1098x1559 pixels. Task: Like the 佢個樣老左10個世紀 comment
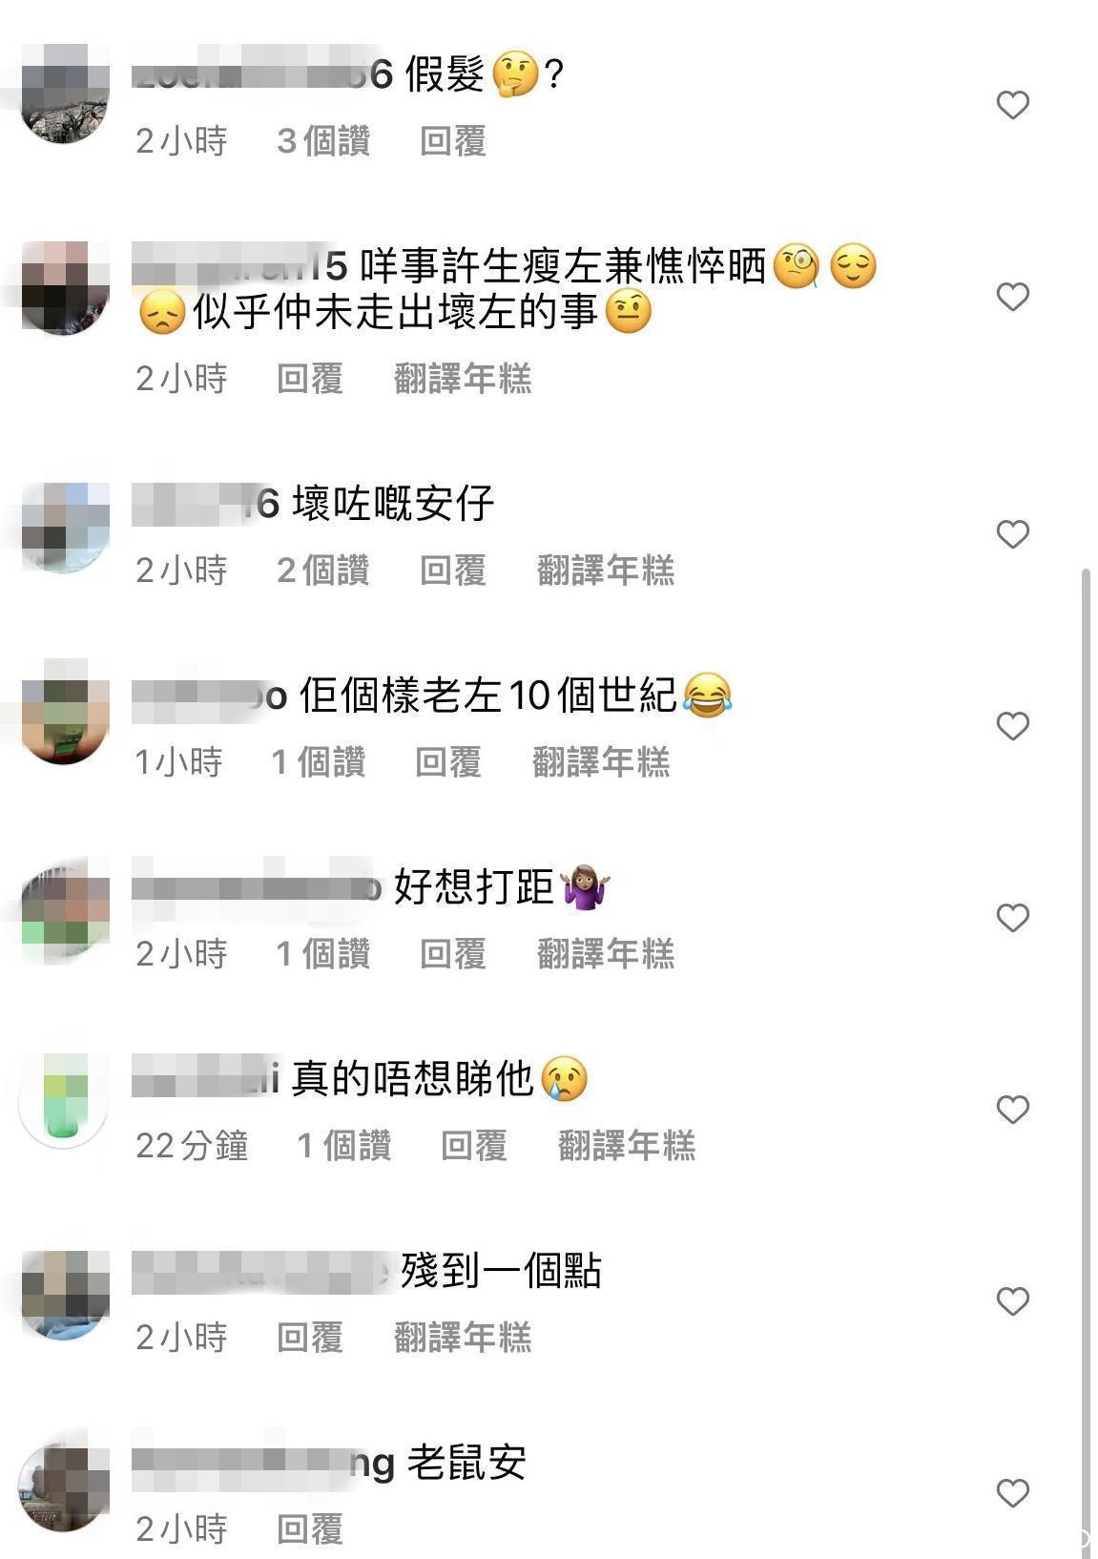point(1012,726)
